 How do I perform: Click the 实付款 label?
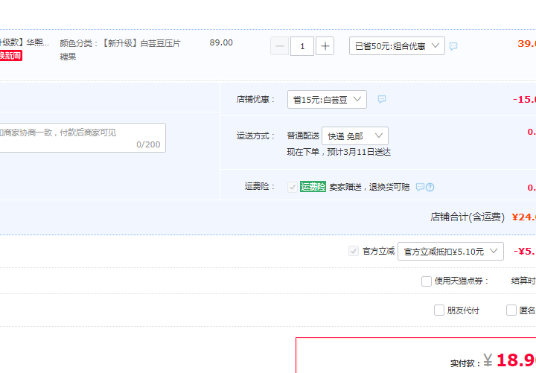pos(465,363)
